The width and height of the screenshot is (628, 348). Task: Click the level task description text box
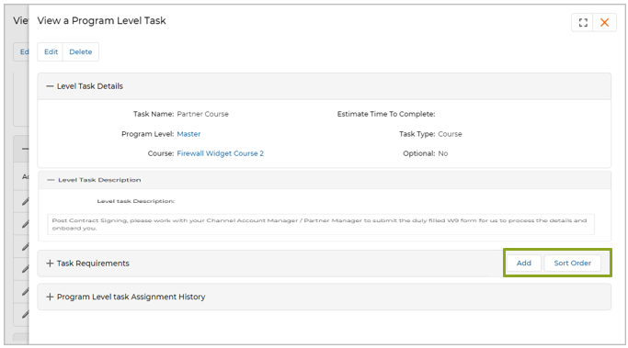coord(321,224)
